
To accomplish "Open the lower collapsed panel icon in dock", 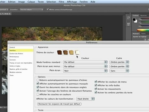I will point(129,24).
